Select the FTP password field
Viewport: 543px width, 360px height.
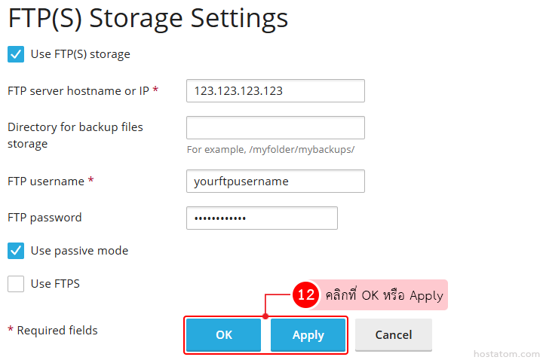click(x=262, y=218)
